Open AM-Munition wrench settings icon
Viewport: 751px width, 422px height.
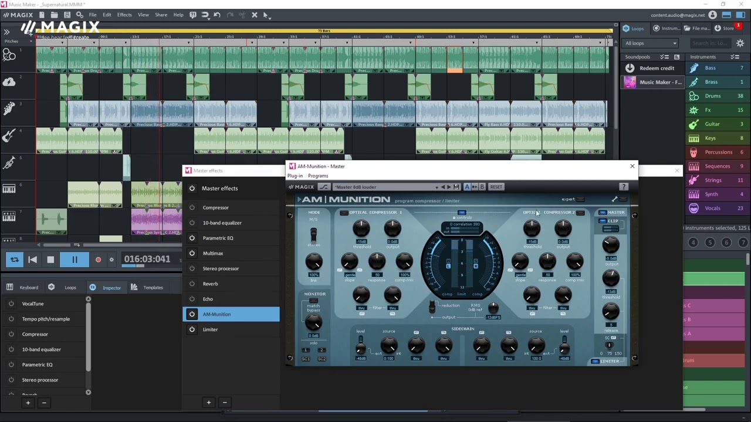coord(614,199)
